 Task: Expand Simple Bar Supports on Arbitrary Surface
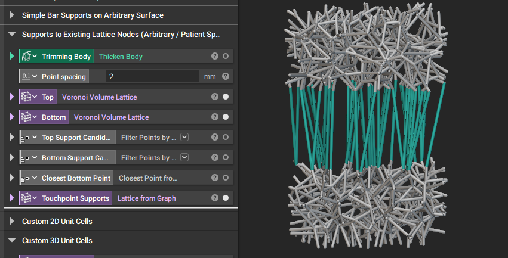12,15
